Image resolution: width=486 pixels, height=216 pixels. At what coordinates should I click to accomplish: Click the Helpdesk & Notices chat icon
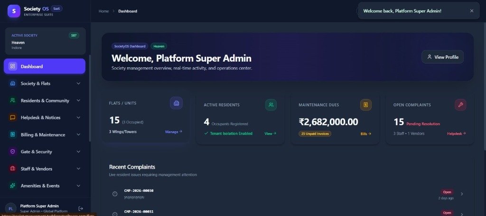tap(13, 117)
